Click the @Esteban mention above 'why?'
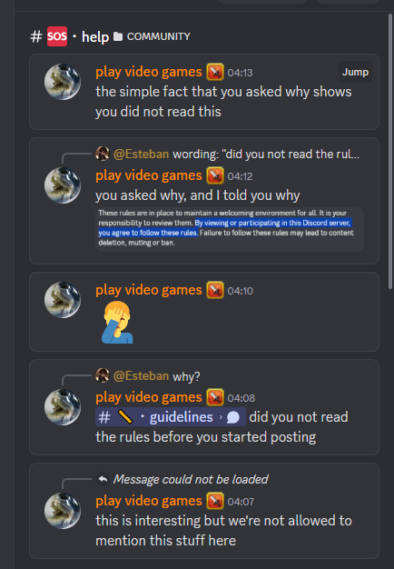Image resolution: width=394 pixels, height=569 pixels. [x=141, y=375]
